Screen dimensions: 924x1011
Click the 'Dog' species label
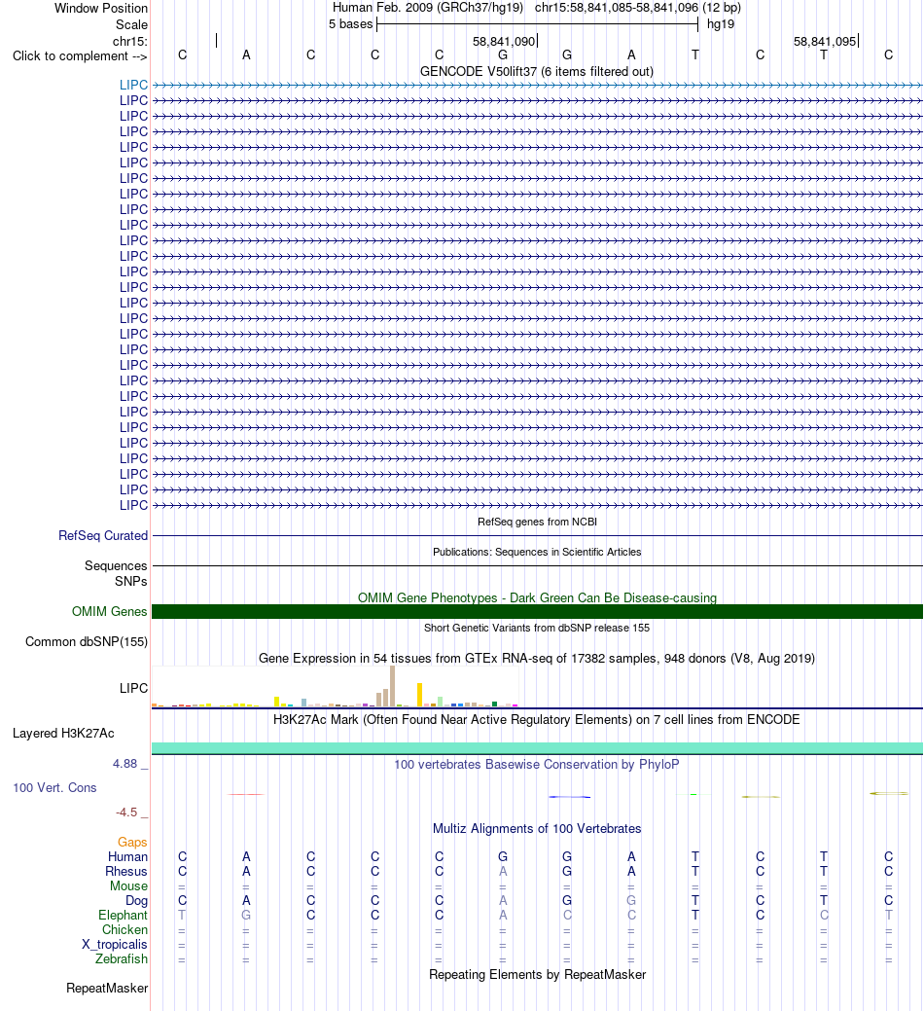pos(136,901)
